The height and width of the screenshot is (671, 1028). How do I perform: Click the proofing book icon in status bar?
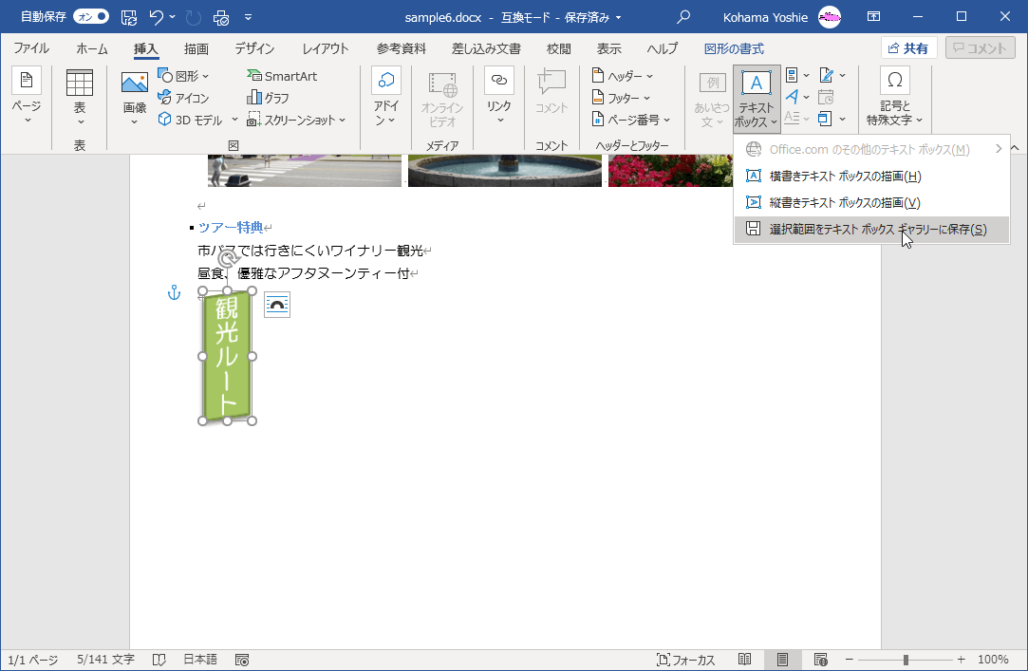(159, 660)
